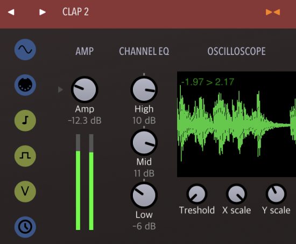
Task: Open the MIDI connector page
Action: click(25, 85)
